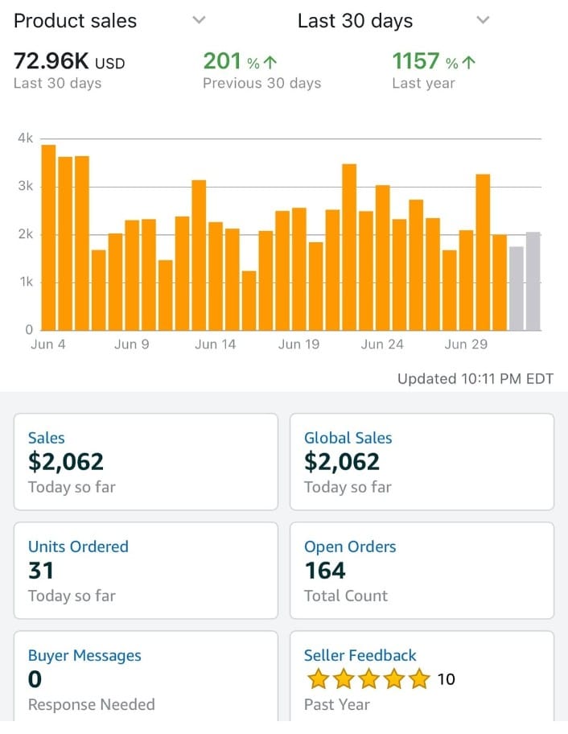
Task: Open the Sales today card
Action: 146,462
